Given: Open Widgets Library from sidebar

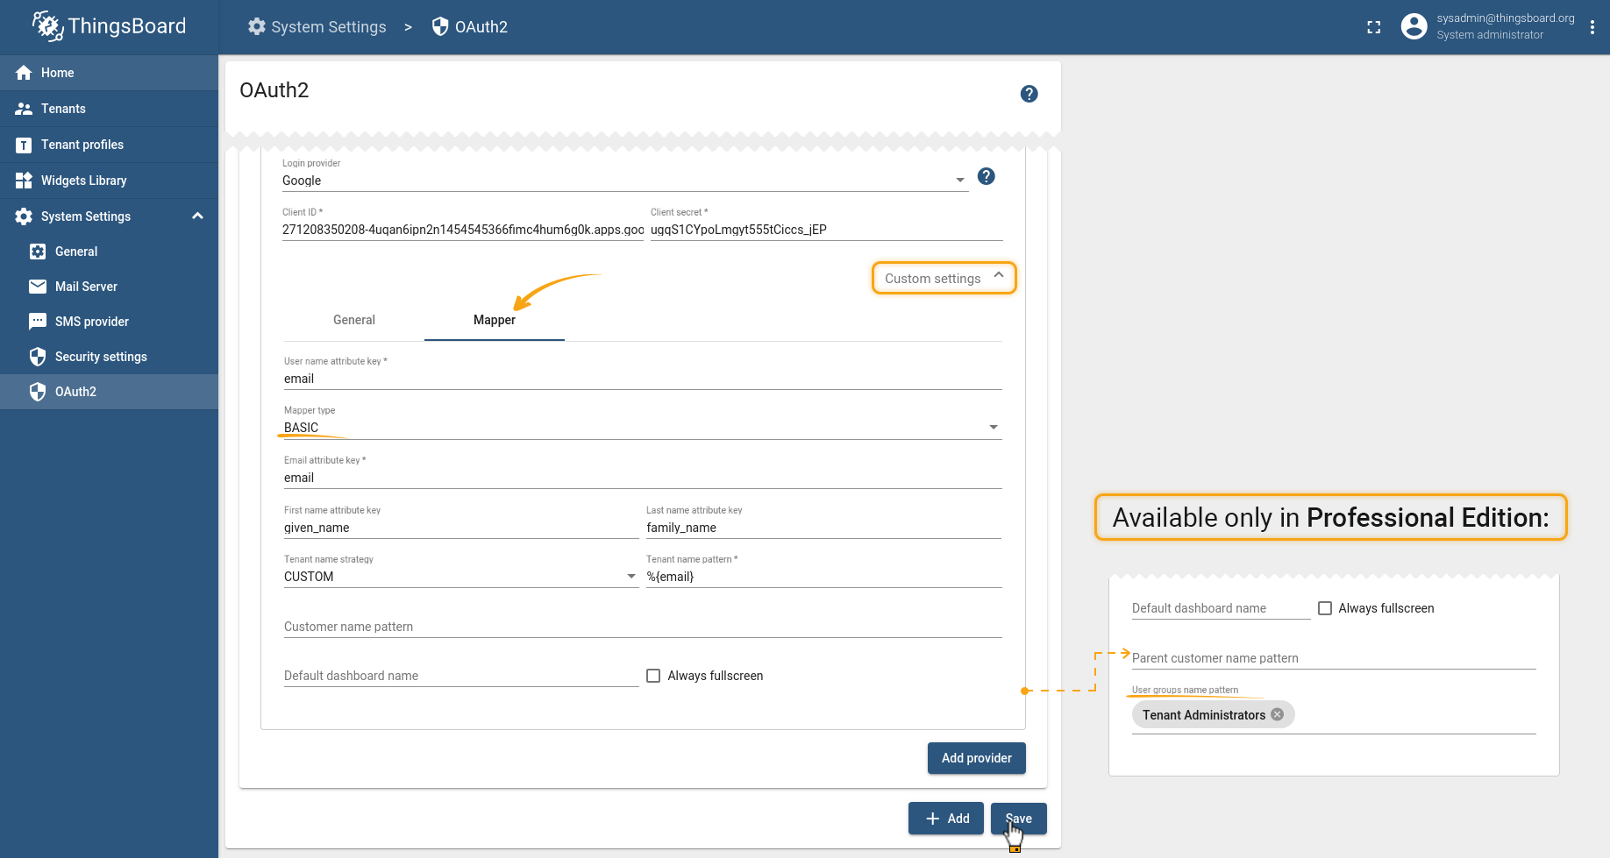Looking at the screenshot, I should coord(84,181).
